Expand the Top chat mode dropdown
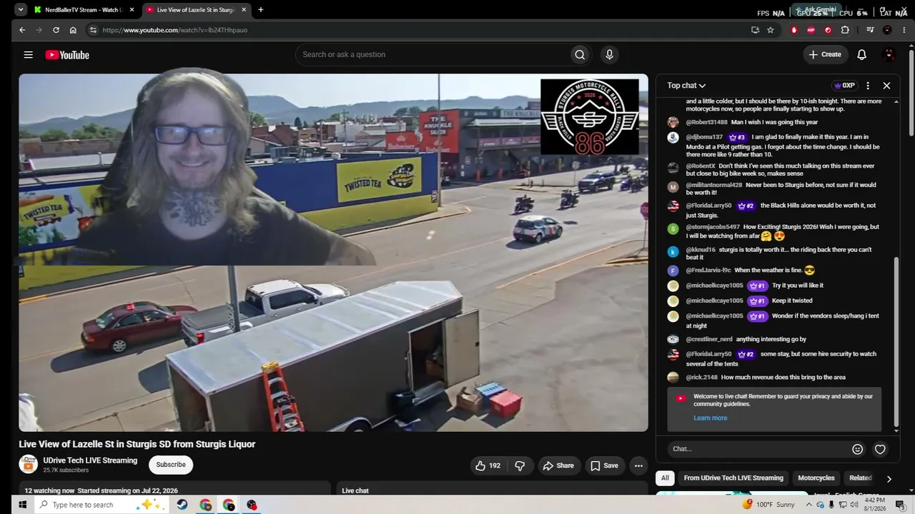The image size is (915, 514). coord(686,86)
